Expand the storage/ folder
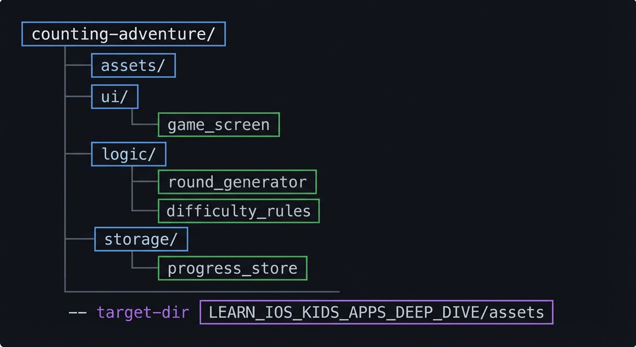The image size is (636, 347). (141, 239)
